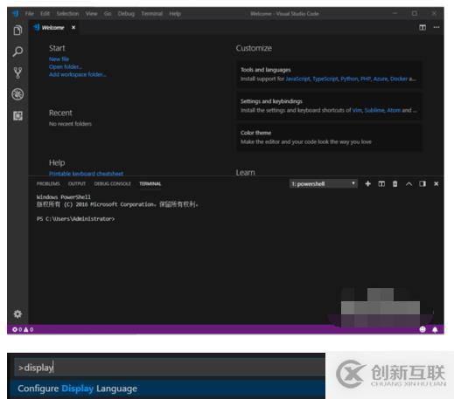
Task: Show errors and warnings count in status bar
Action: click(x=23, y=329)
